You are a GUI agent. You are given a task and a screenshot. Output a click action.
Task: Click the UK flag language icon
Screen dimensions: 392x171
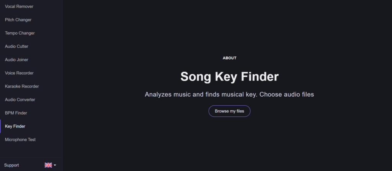(x=48, y=165)
